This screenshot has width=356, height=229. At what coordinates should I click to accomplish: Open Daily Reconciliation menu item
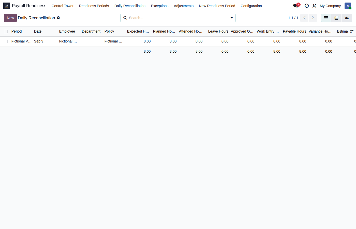pyautogui.click(x=130, y=6)
